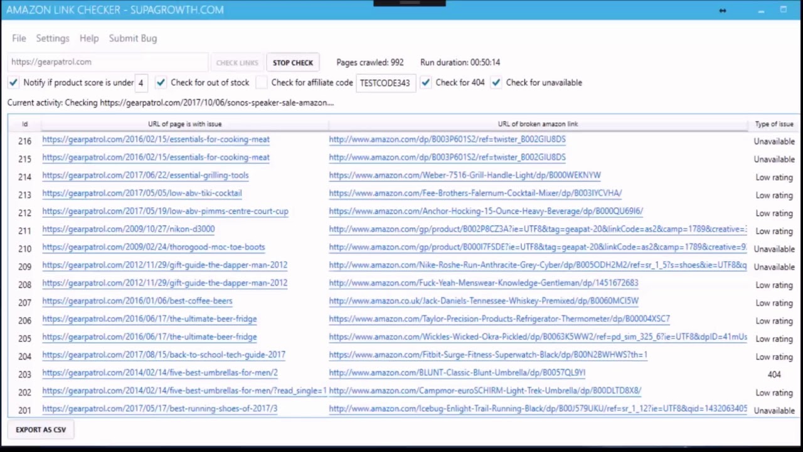Open low-abv-pimms-centre-court-cup page link

(x=165, y=211)
